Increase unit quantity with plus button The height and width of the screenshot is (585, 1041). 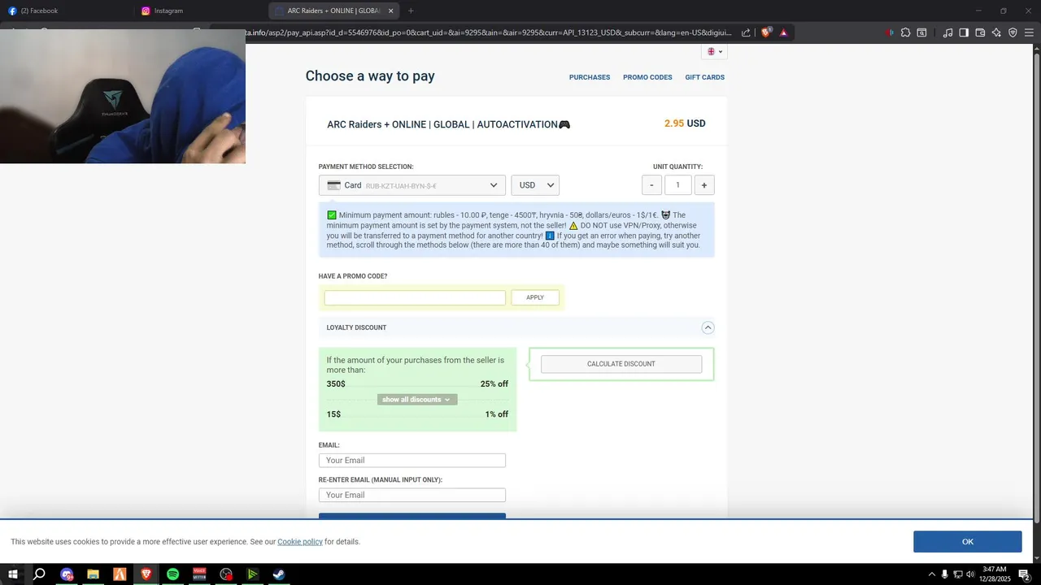703,185
